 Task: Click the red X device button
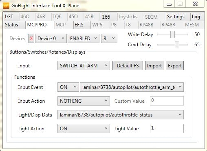31,39
